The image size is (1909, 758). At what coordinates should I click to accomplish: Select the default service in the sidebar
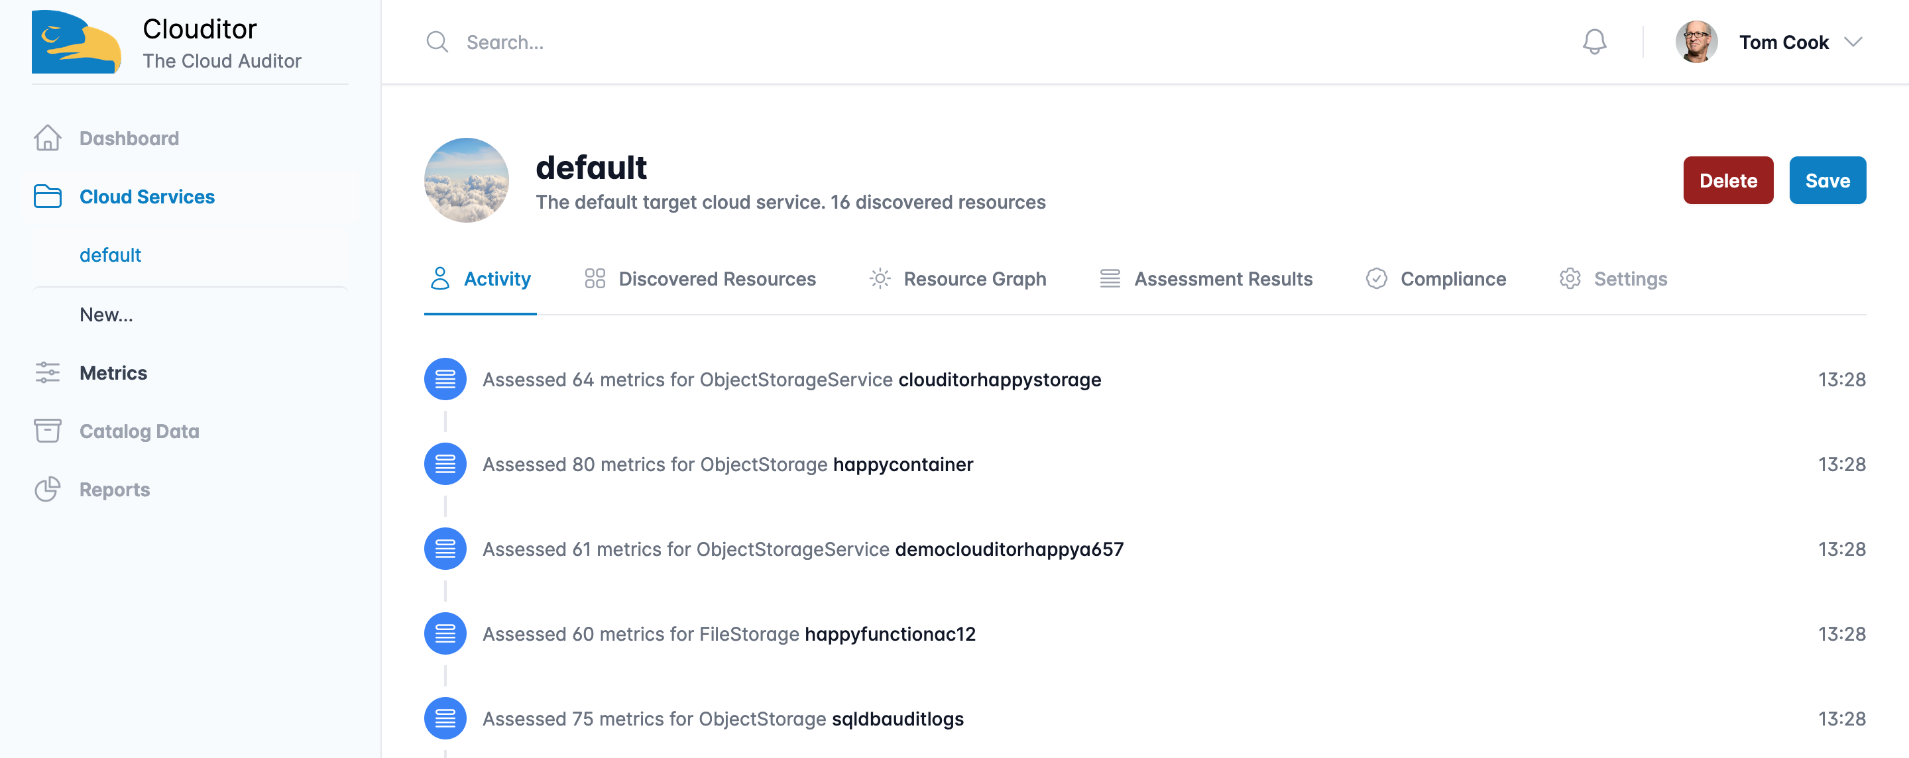190,255
